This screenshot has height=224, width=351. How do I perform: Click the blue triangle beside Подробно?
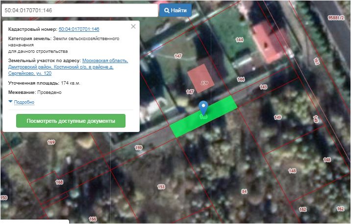[x=11, y=102]
